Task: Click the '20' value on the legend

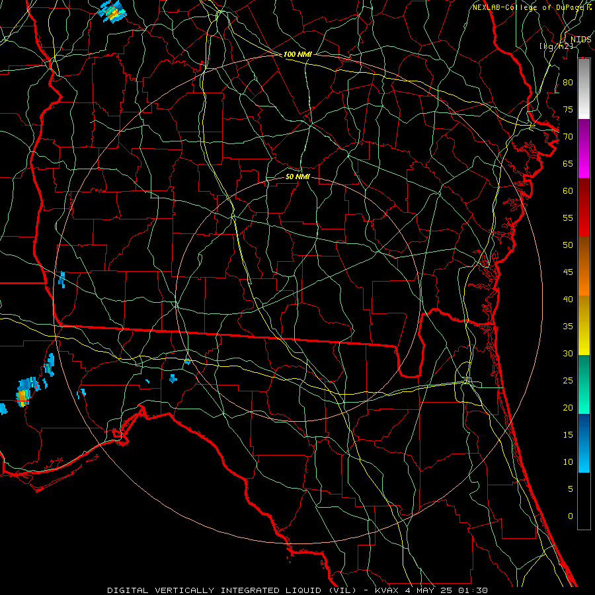Action: [x=568, y=407]
